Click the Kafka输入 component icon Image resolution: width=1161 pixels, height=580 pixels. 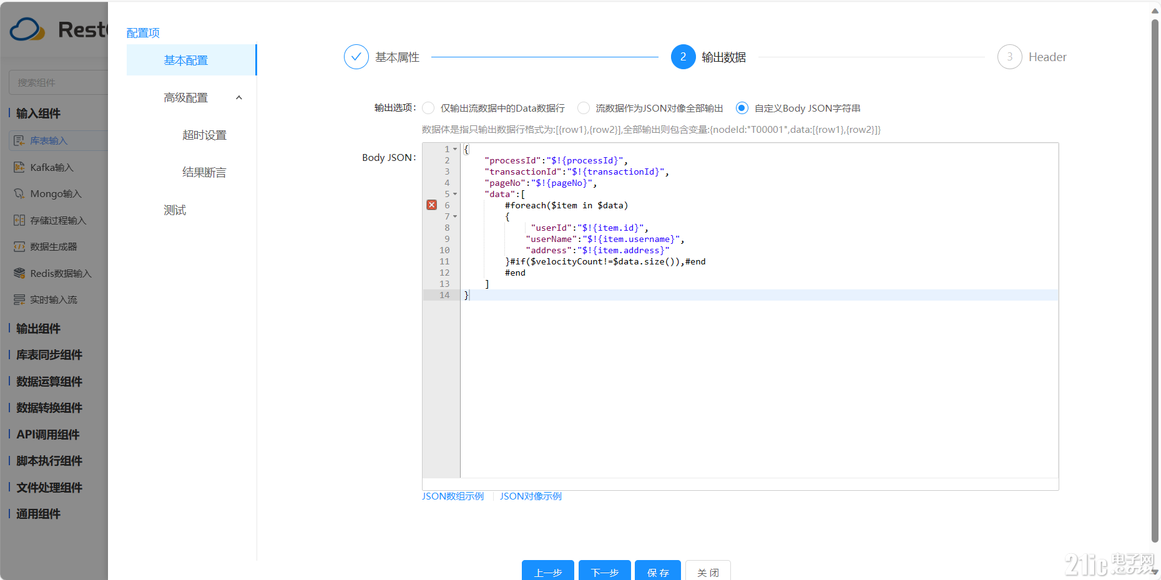(x=19, y=167)
